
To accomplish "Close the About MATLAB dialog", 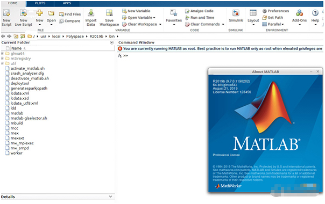I will [x=318, y=71].
